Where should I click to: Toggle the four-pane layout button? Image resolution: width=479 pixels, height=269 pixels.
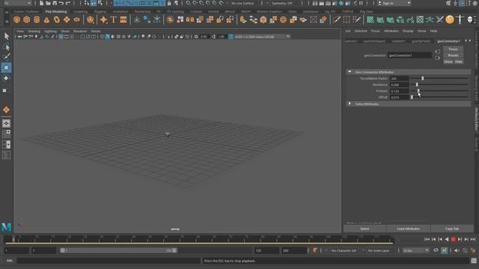point(6,134)
